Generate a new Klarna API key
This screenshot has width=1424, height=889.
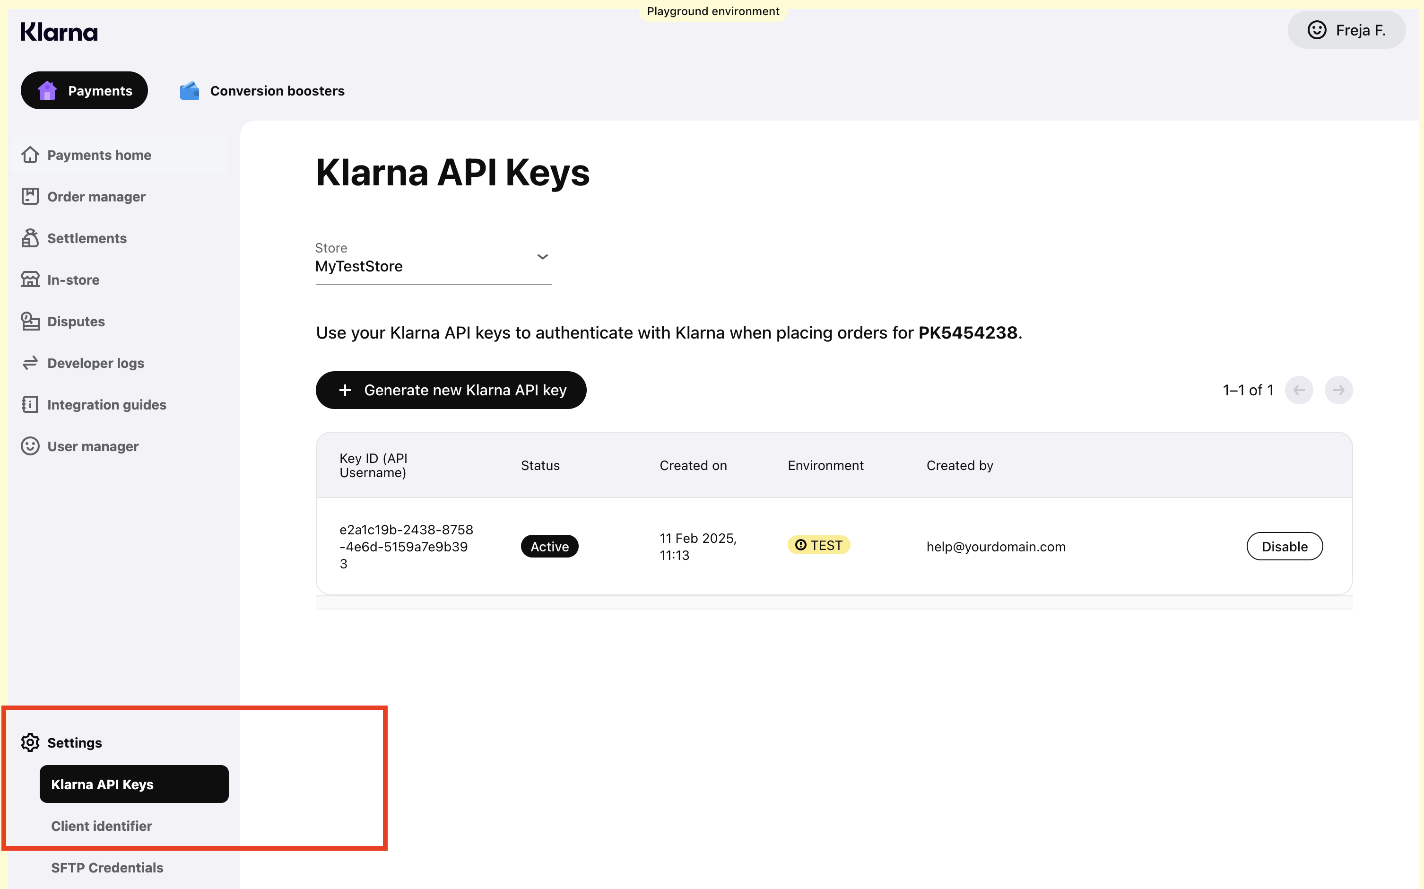tap(450, 390)
